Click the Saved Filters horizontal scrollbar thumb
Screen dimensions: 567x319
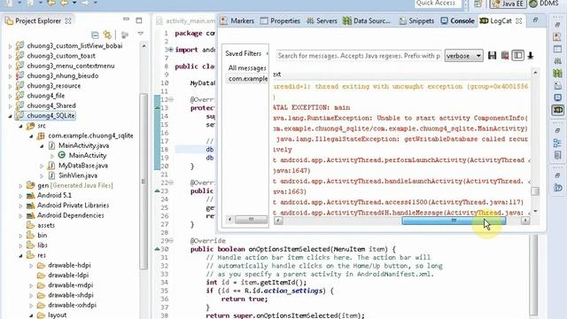click(x=251, y=220)
